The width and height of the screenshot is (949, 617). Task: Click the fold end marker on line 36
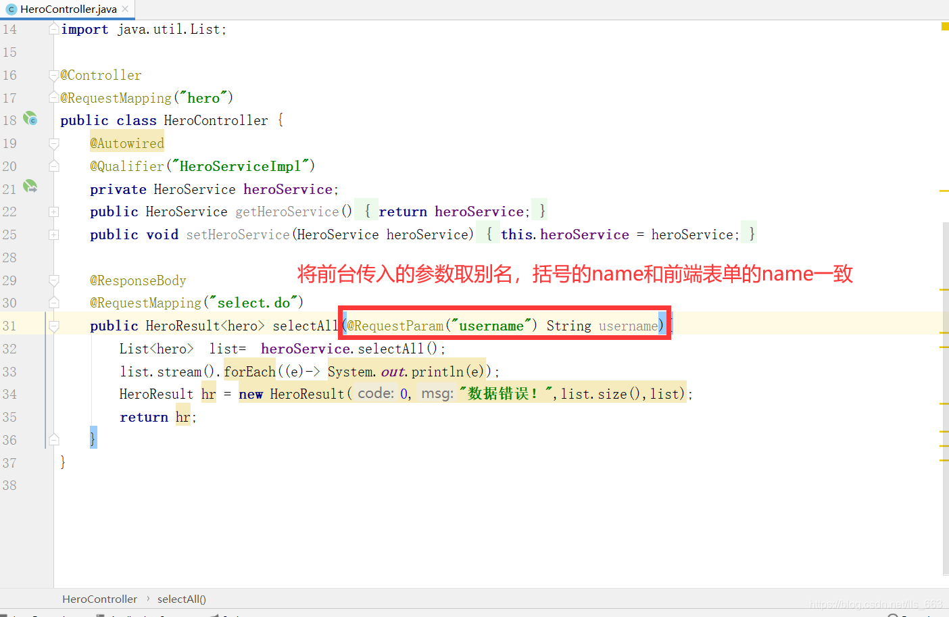coord(53,440)
